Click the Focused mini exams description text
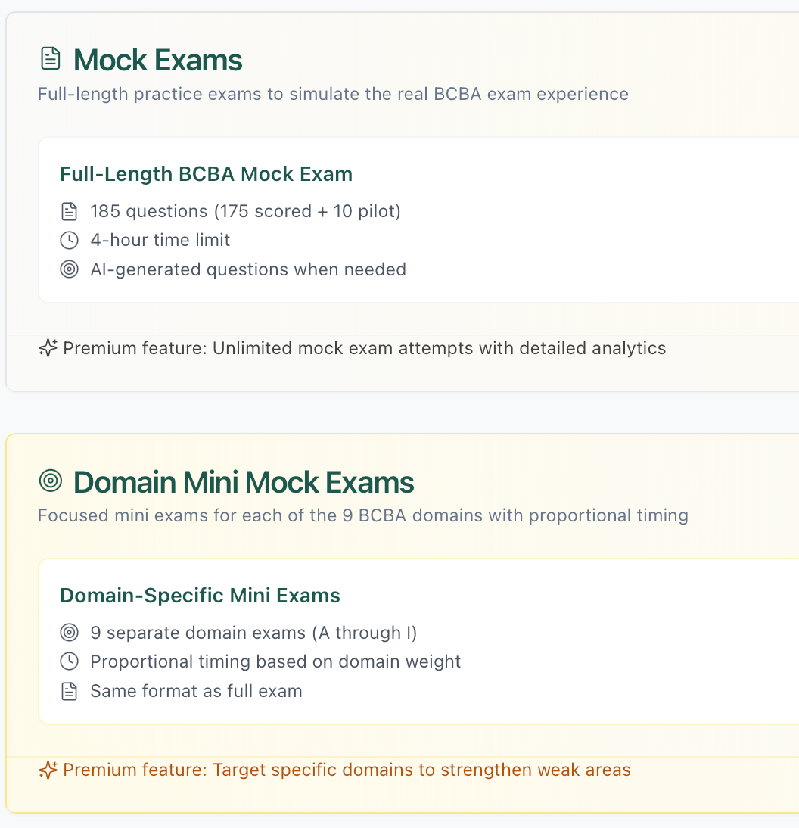799x828 pixels. tap(363, 515)
